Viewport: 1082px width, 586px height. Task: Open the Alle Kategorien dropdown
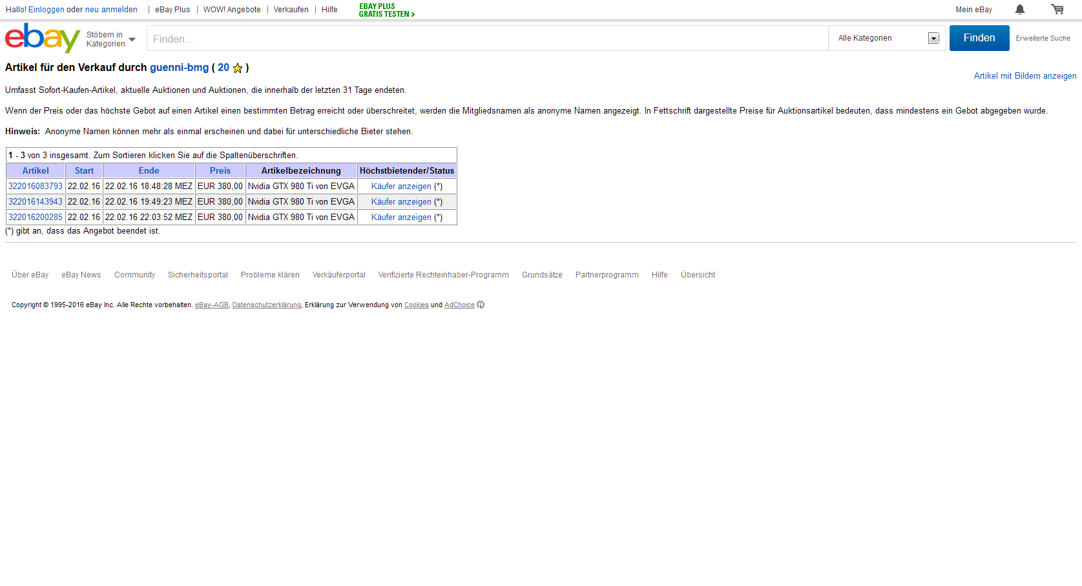(x=888, y=38)
